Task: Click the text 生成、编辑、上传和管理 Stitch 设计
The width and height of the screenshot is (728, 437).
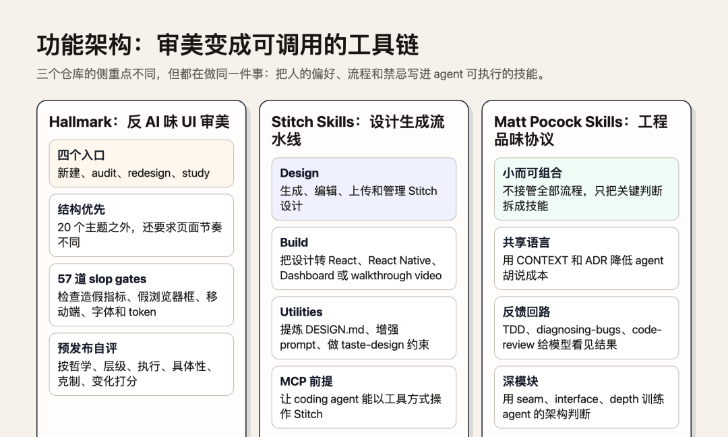Action: [x=359, y=198]
